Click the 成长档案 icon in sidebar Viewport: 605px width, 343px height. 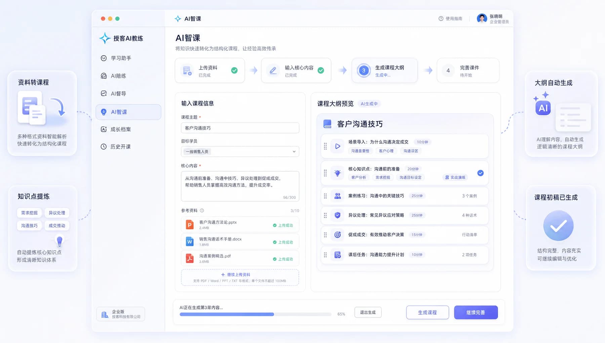(104, 129)
